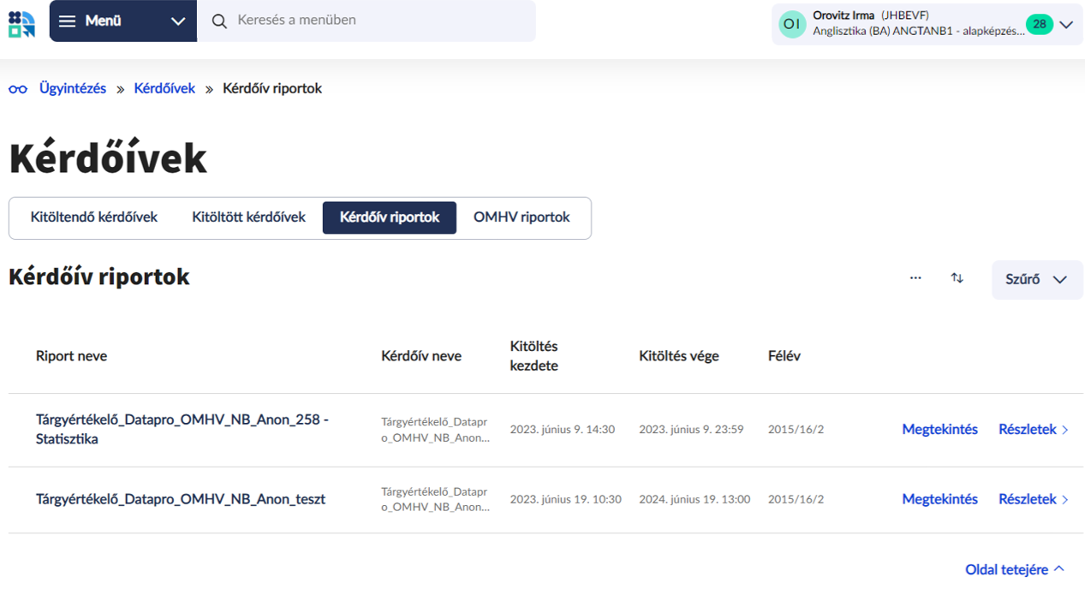The width and height of the screenshot is (1085, 589).
Task: Click the Kitöltés kezdete column header
Action: [534, 356]
